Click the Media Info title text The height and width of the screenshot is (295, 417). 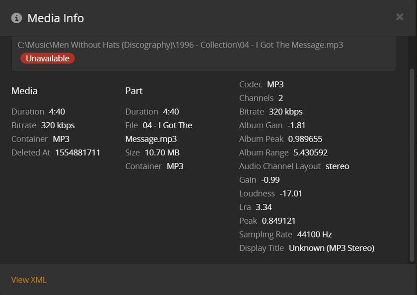coord(56,18)
